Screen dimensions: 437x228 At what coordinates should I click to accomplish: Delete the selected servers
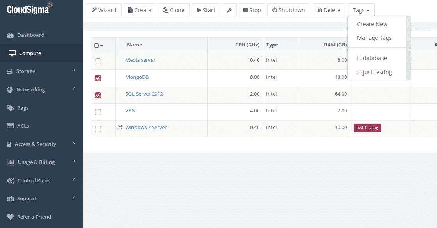(x=329, y=10)
